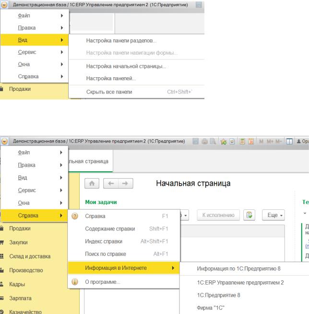Open Окна in the upper window menu

tap(35, 64)
